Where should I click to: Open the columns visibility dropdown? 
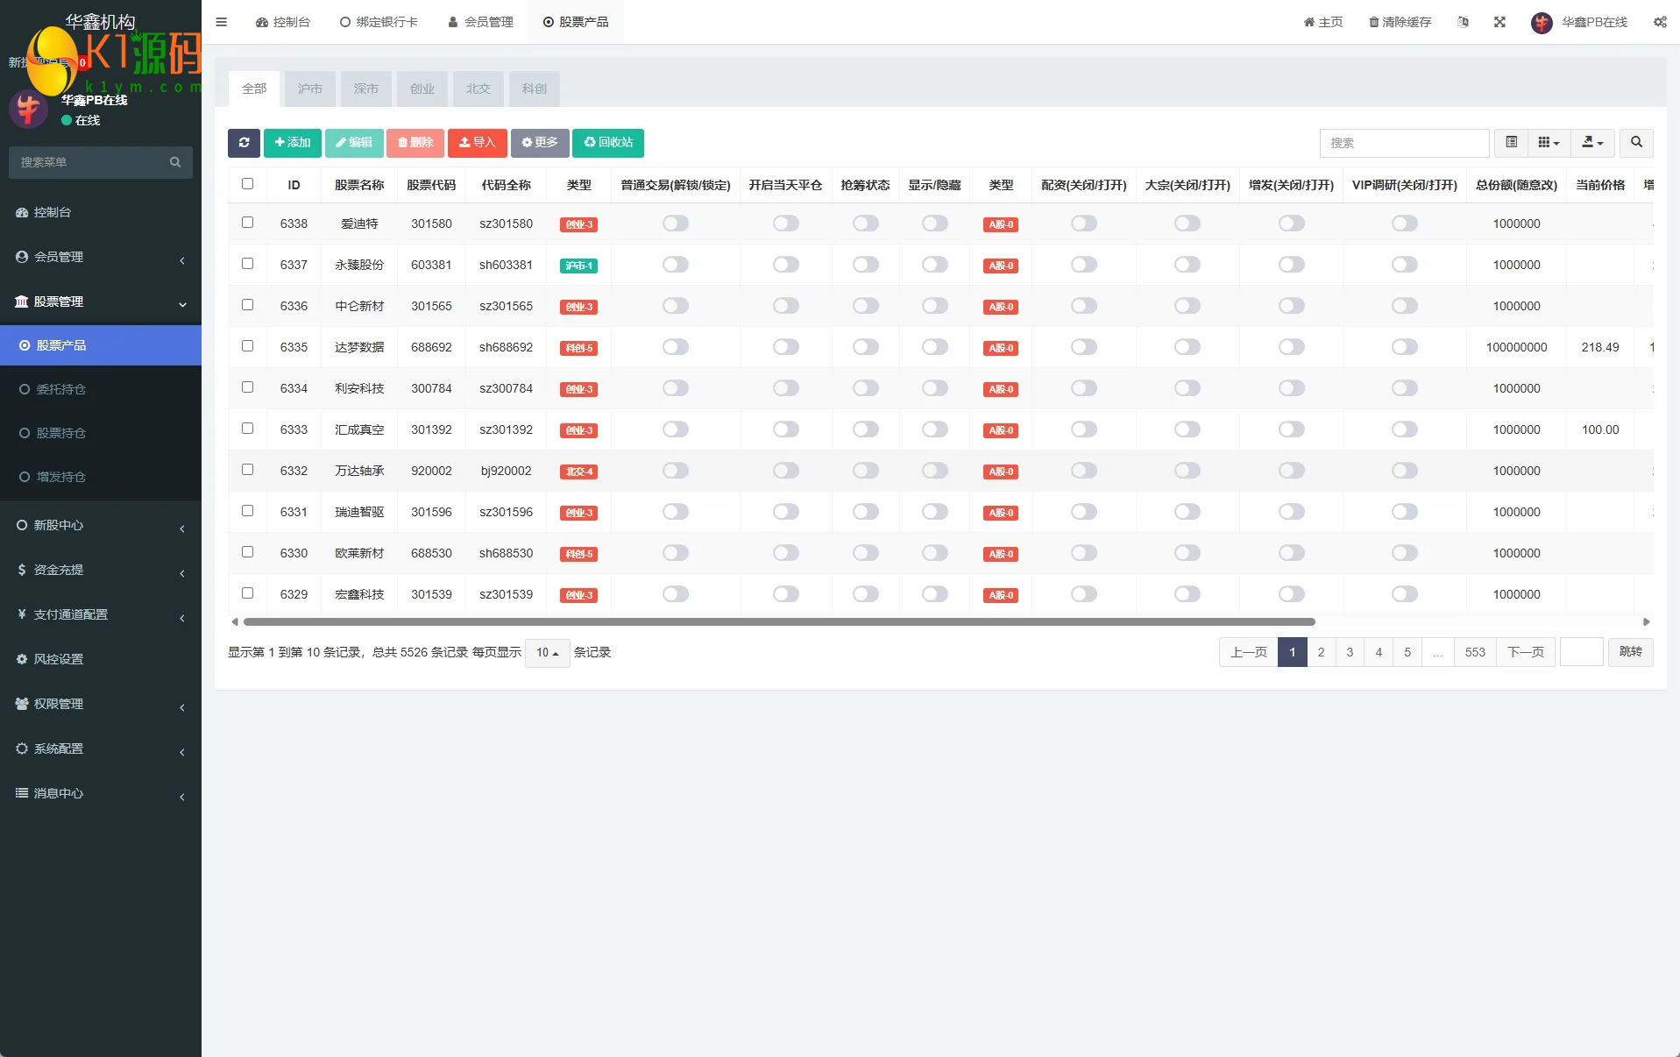pyautogui.click(x=1549, y=143)
